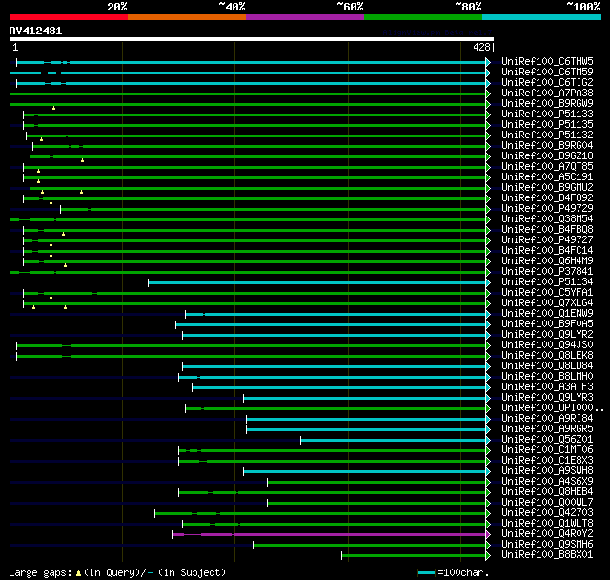Click the green ~80% legend segment
This screenshot has width=610, height=580.
point(423,17)
